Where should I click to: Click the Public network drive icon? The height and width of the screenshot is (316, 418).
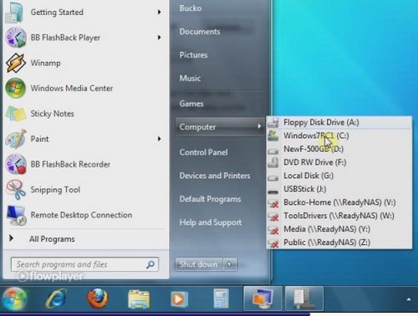(x=273, y=243)
